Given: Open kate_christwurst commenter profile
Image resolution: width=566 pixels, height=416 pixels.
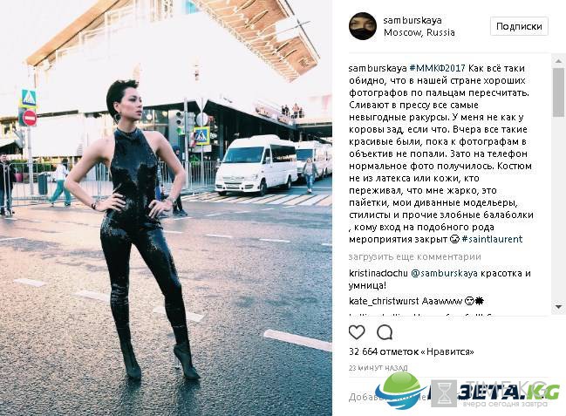Looking at the screenshot, I should pos(384,301).
